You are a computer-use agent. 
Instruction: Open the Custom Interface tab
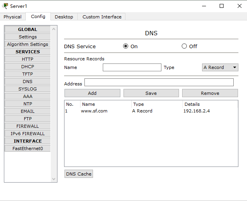click(102, 17)
